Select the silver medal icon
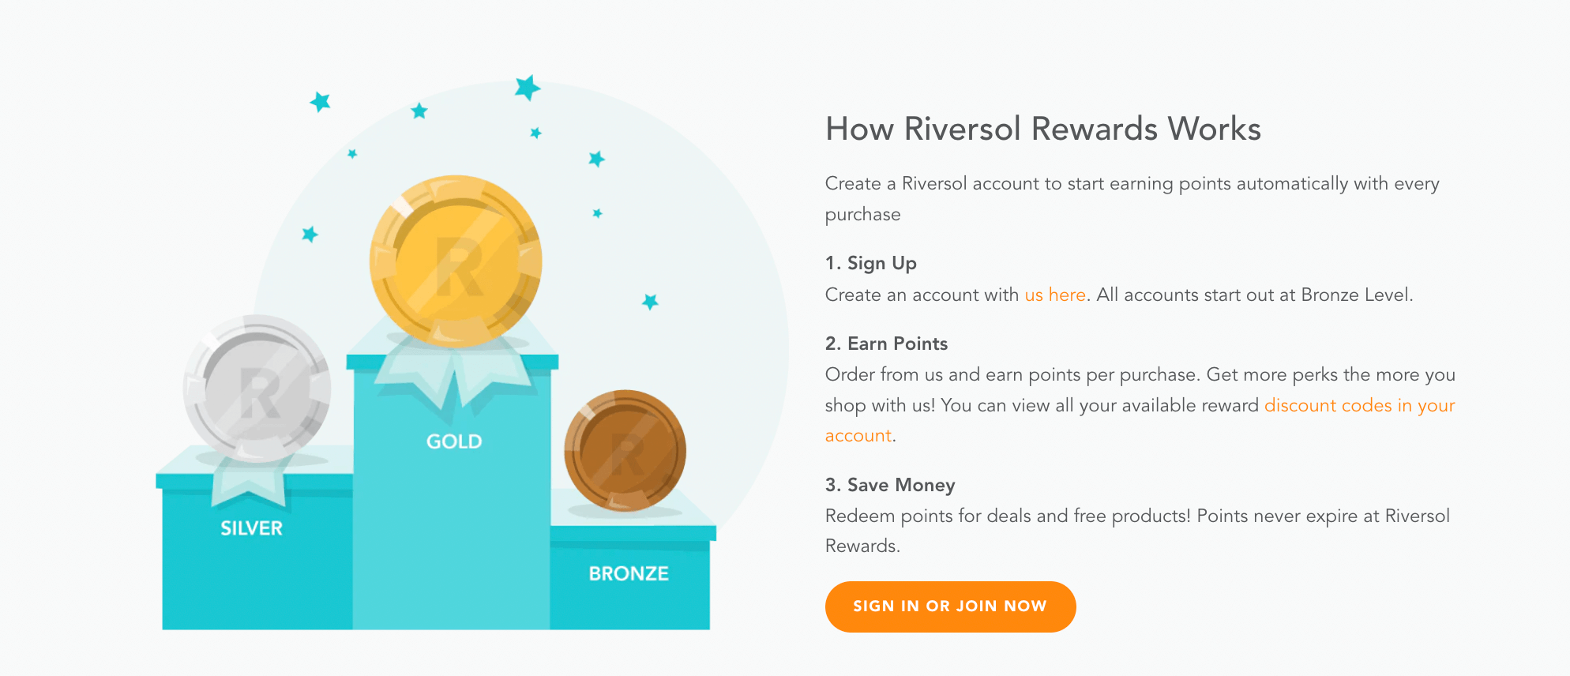Image resolution: width=1570 pixels, height=676 pixels. (x=255, y=385)
